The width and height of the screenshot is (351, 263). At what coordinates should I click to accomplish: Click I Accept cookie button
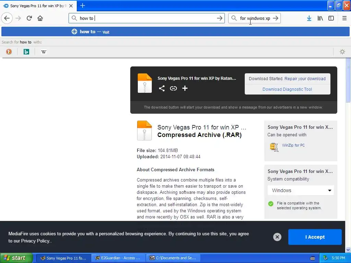pos(315,237)
